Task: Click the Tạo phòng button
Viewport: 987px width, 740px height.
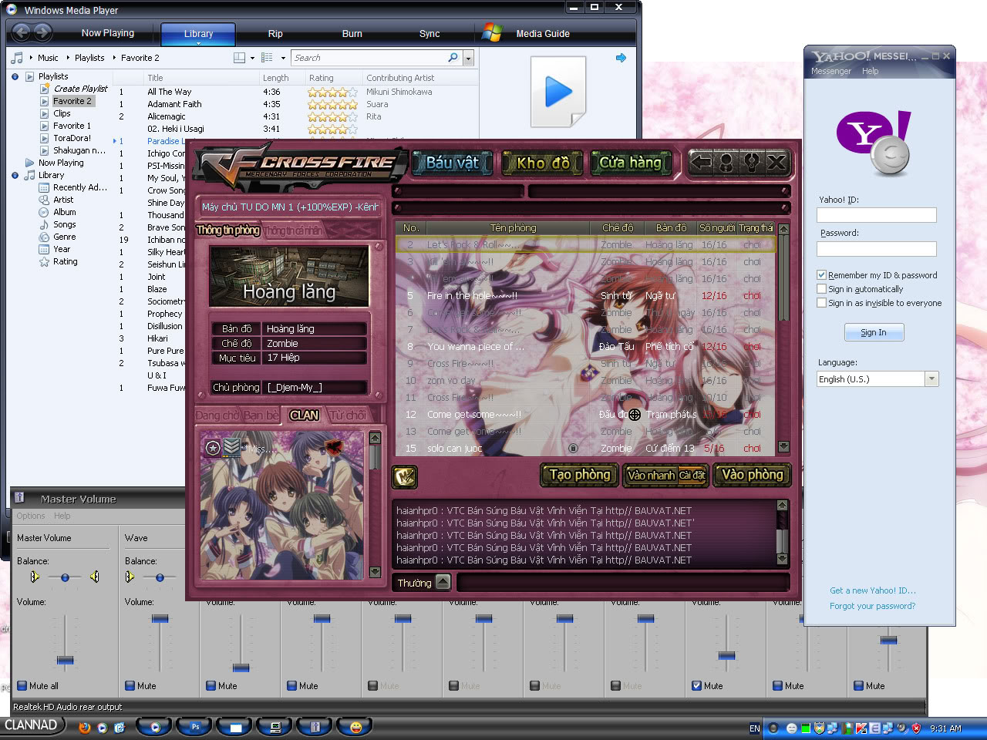Action: (x=580, y=475)
